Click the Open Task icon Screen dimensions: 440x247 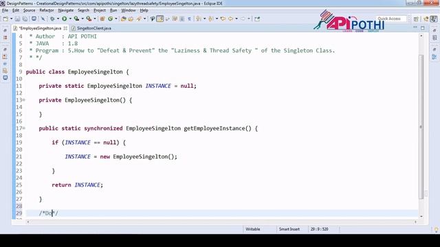point(131,19)
